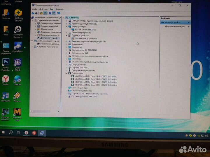
Task: Open the Файл menu
Action: point(34,9)
